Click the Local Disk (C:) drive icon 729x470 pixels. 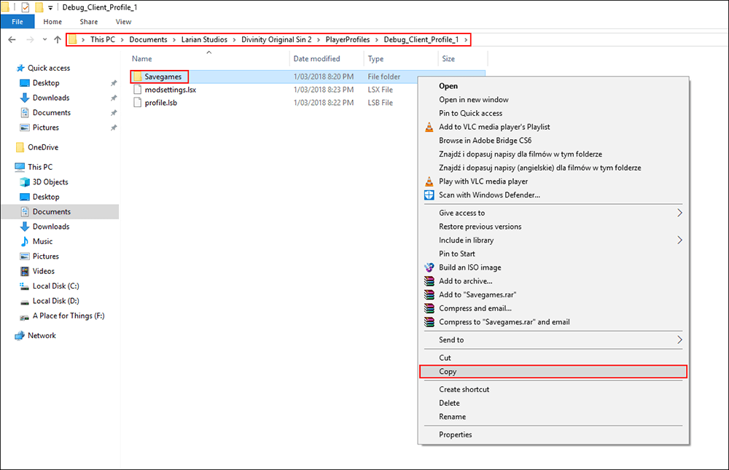(25, 286)
